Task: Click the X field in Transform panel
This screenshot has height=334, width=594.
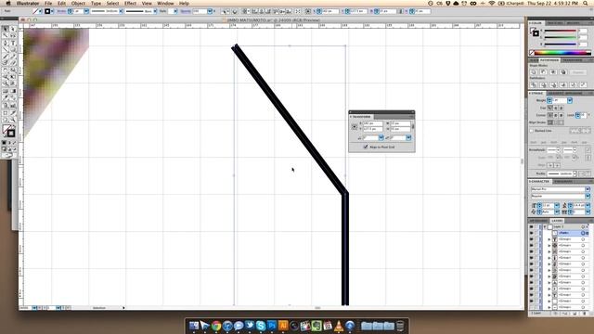Action: pos(373,123)
